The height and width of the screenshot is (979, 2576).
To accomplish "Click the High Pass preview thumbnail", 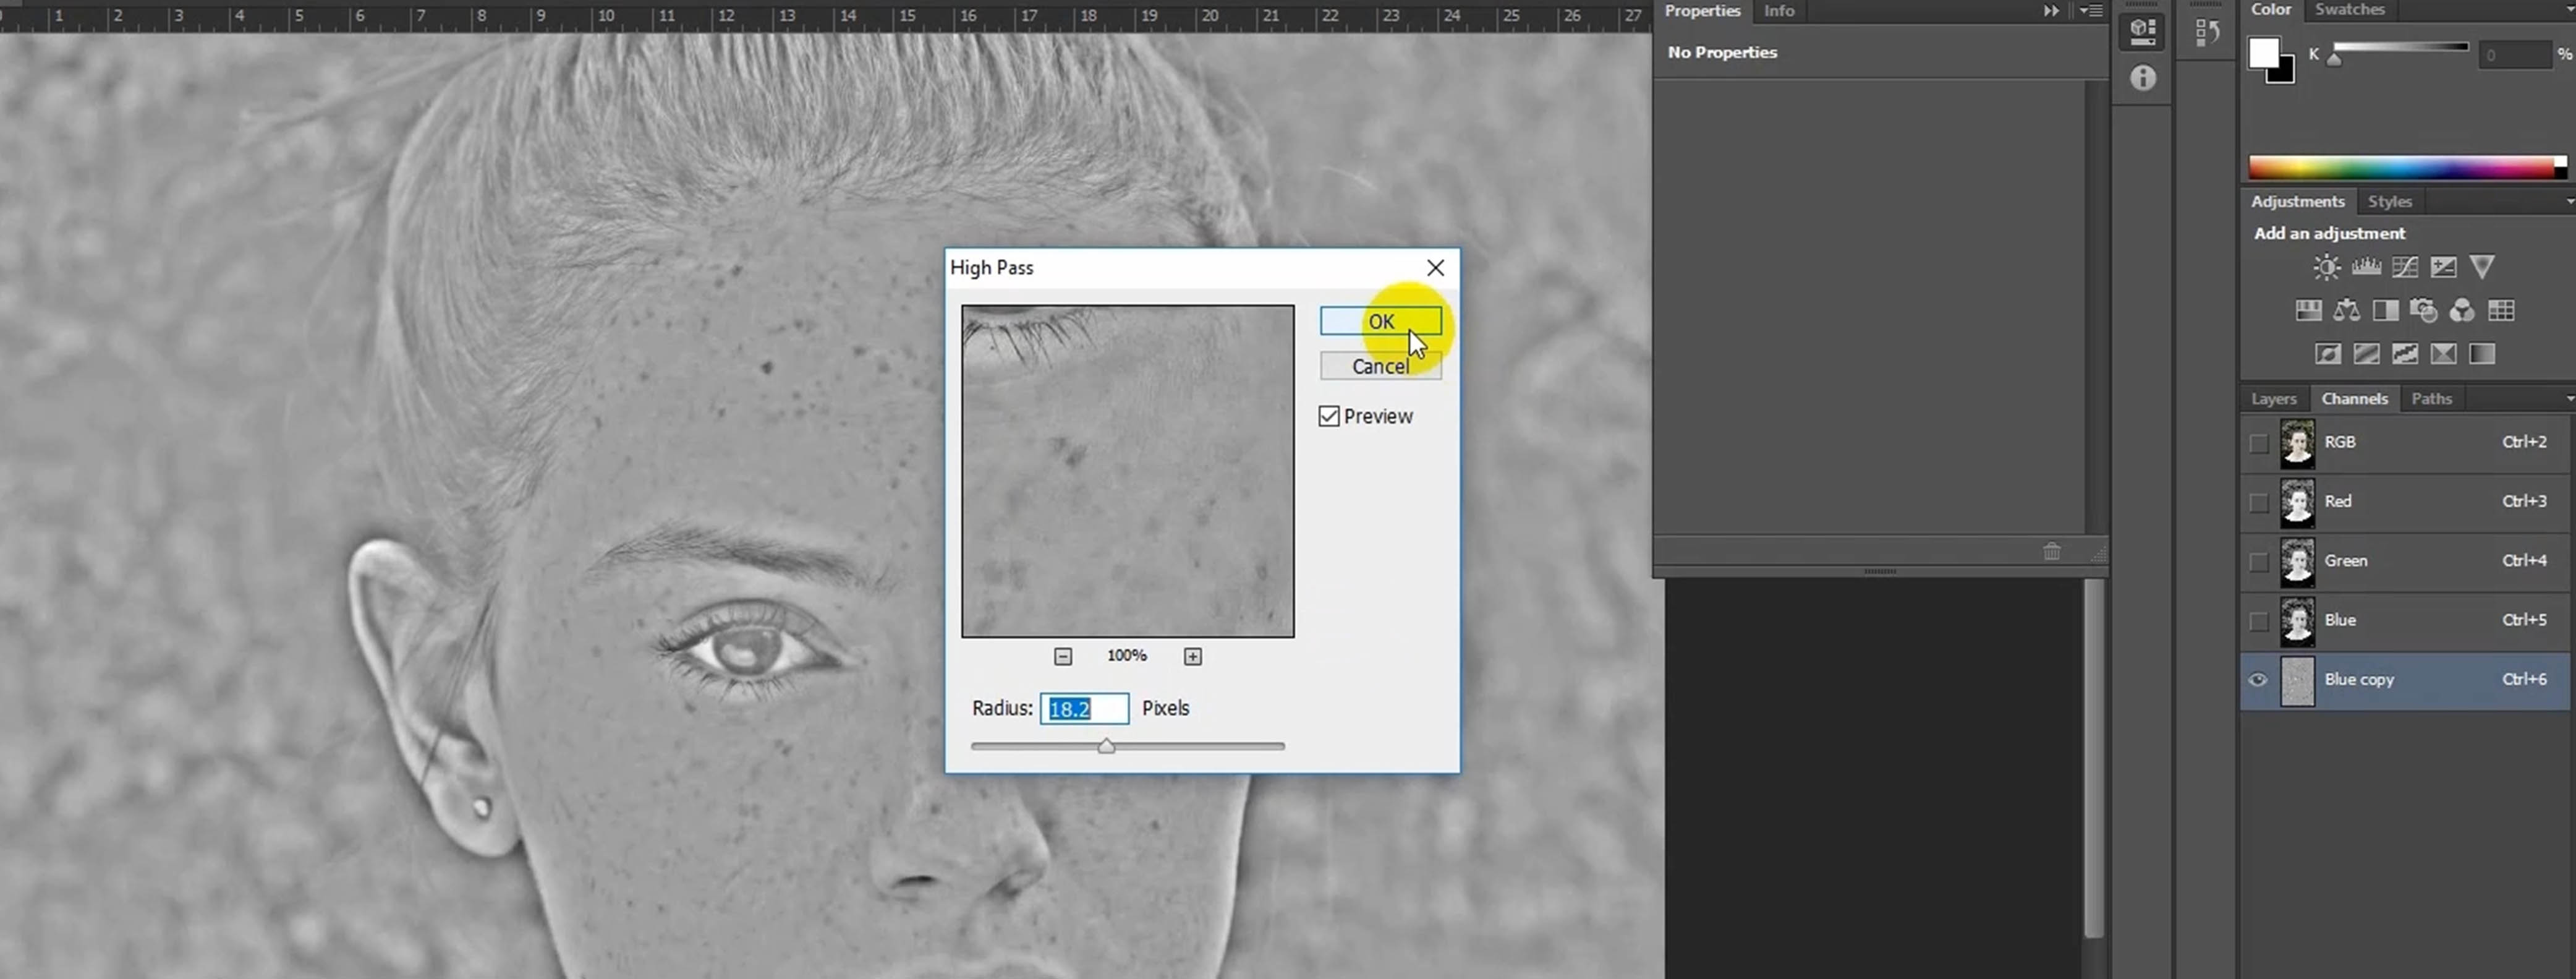I will [x=1128, y=471].
